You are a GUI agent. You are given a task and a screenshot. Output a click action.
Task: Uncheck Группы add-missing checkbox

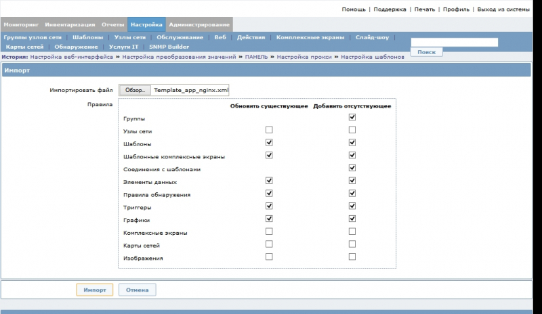pos(352,117)
